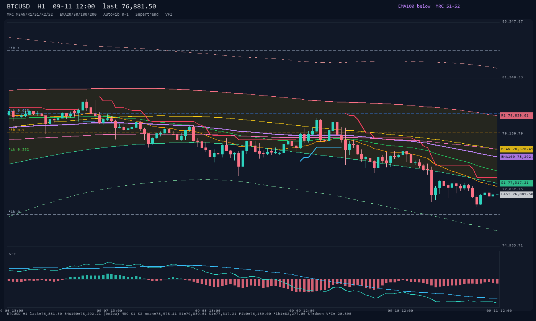Click the 81,249.33 price axis label

click(x=513, y=77)
